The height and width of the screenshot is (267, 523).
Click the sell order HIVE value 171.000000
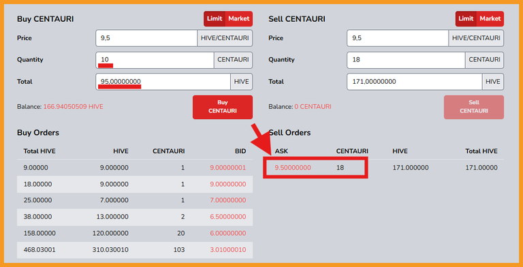pyautogui.click(x=411, y=168)
